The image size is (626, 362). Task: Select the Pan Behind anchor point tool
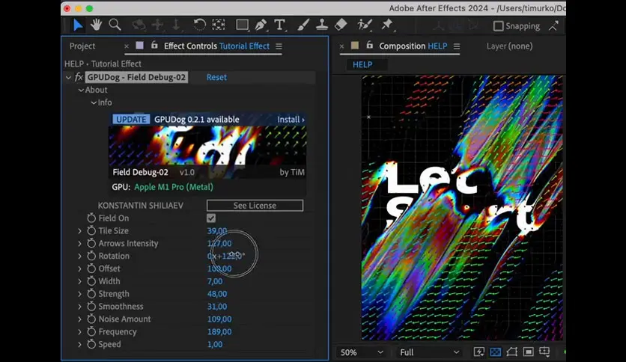[x=219, y=25]
